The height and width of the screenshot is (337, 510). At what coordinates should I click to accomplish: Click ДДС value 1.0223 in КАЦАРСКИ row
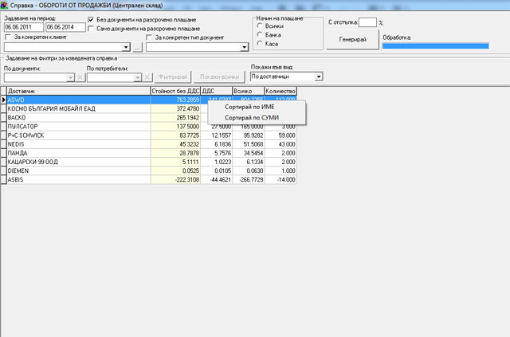click(216, 162)
